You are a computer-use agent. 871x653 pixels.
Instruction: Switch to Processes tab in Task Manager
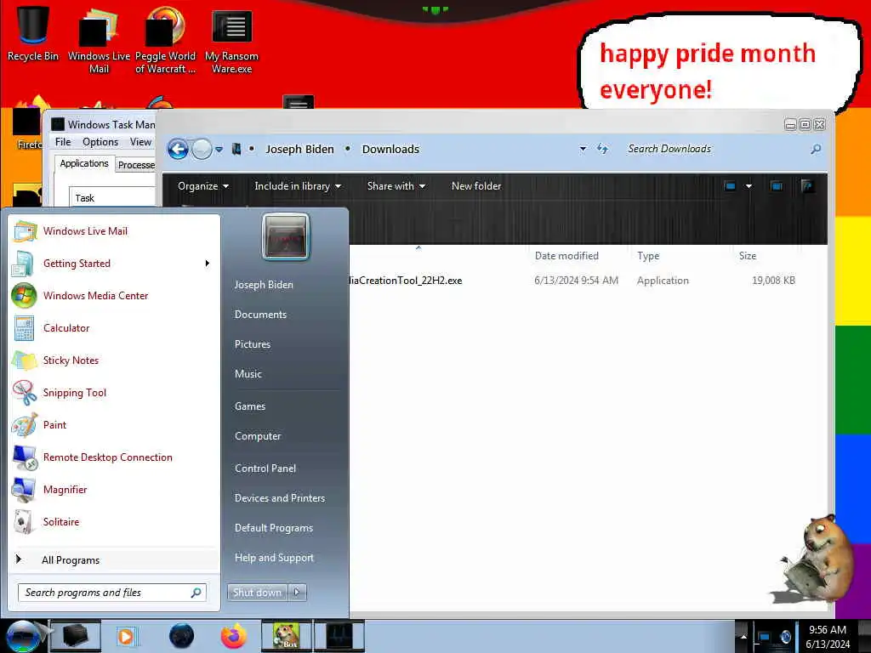136,165
